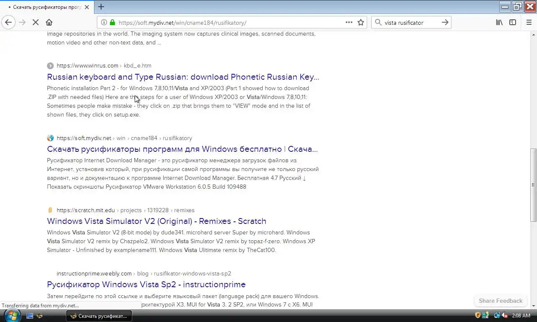Image resolution: width=537 pixels, height=322 pixels.
Task: Click the grayed forward navigation arrow
Action: 22,23
